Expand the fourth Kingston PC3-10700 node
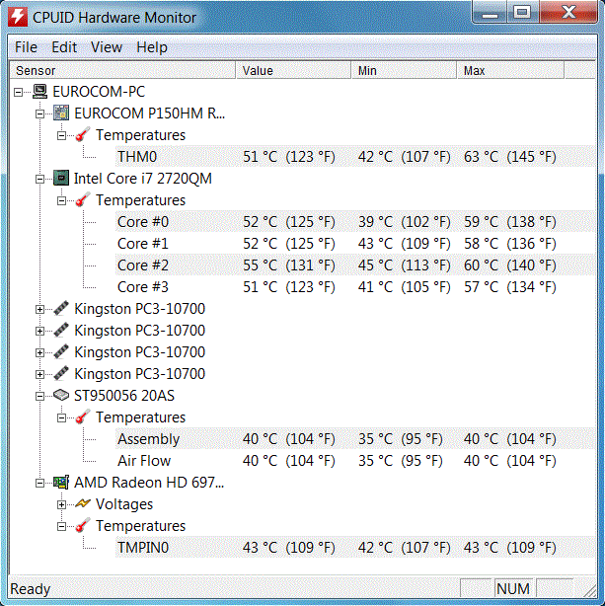 39,374
